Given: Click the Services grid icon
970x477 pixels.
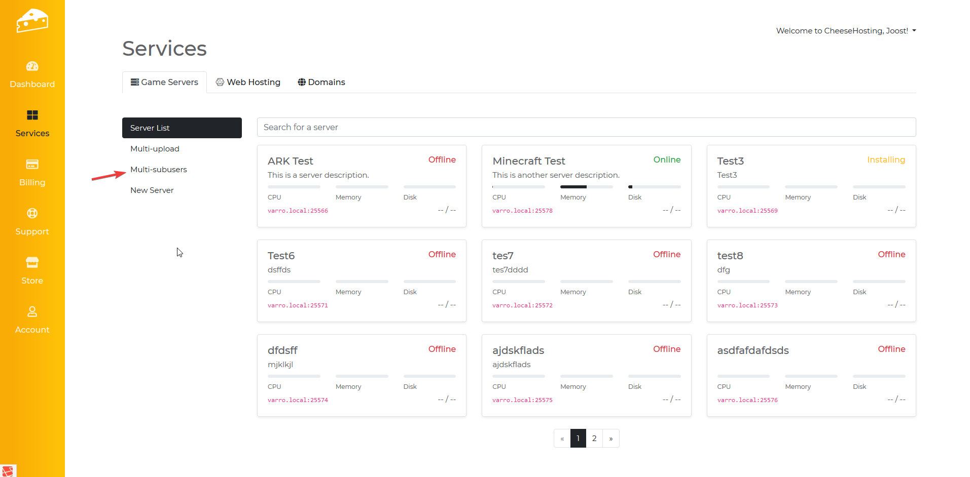Looking at the screenshot, I should coord(32,115).
